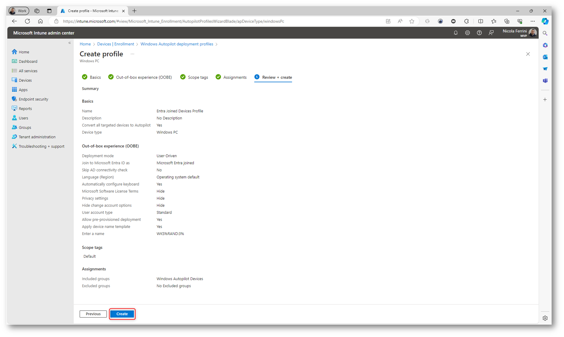The width and height of the screenshot is (564, 337).
Task: Click the Create button
Action: (122, 314)
